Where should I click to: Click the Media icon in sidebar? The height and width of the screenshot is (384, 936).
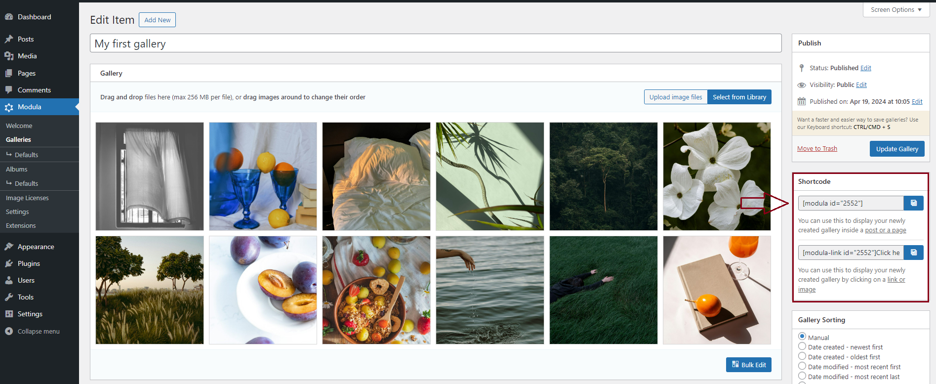pos(9,56)
